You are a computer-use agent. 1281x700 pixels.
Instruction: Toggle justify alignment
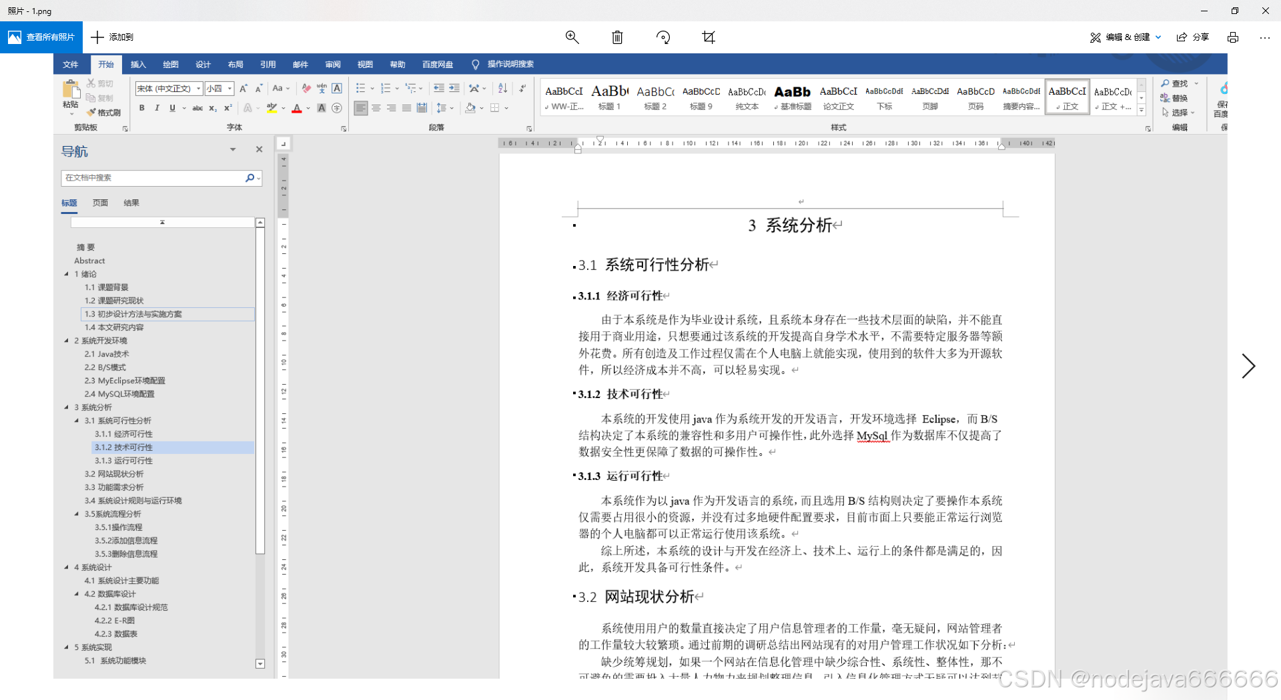(x=407, y=108)
